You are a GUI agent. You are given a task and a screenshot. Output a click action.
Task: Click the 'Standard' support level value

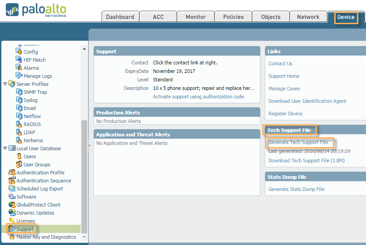point(163,80)
